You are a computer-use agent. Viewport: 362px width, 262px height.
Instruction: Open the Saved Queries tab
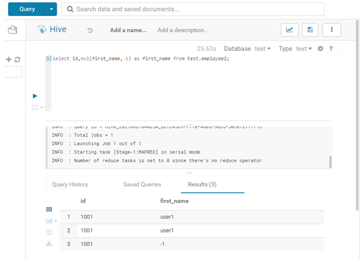click(x=142, y=185)
